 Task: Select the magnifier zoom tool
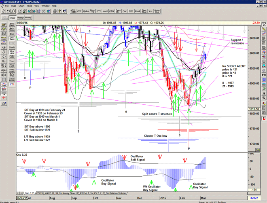13,12
